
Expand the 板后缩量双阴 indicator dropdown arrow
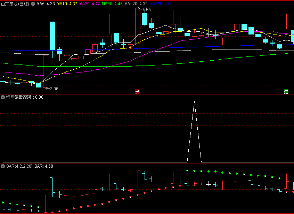(x=3, y=97)
